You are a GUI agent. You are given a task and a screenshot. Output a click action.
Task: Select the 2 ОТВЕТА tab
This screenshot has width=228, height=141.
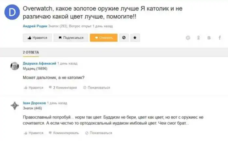click(31, 52)
